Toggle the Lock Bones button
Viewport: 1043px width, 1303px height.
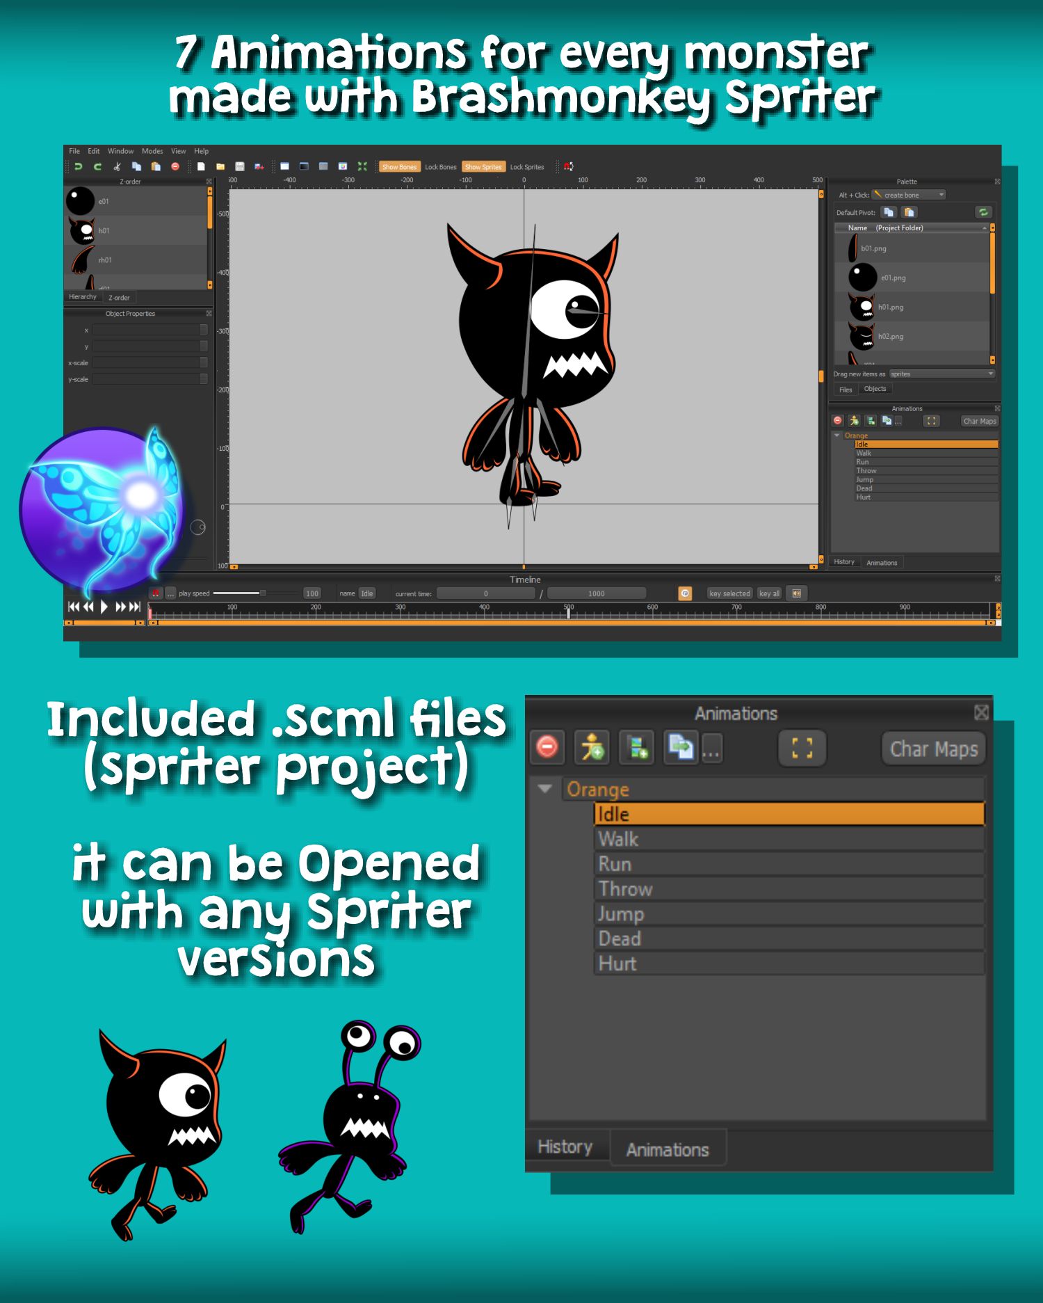pyautogui.click(x=441, y=167)
